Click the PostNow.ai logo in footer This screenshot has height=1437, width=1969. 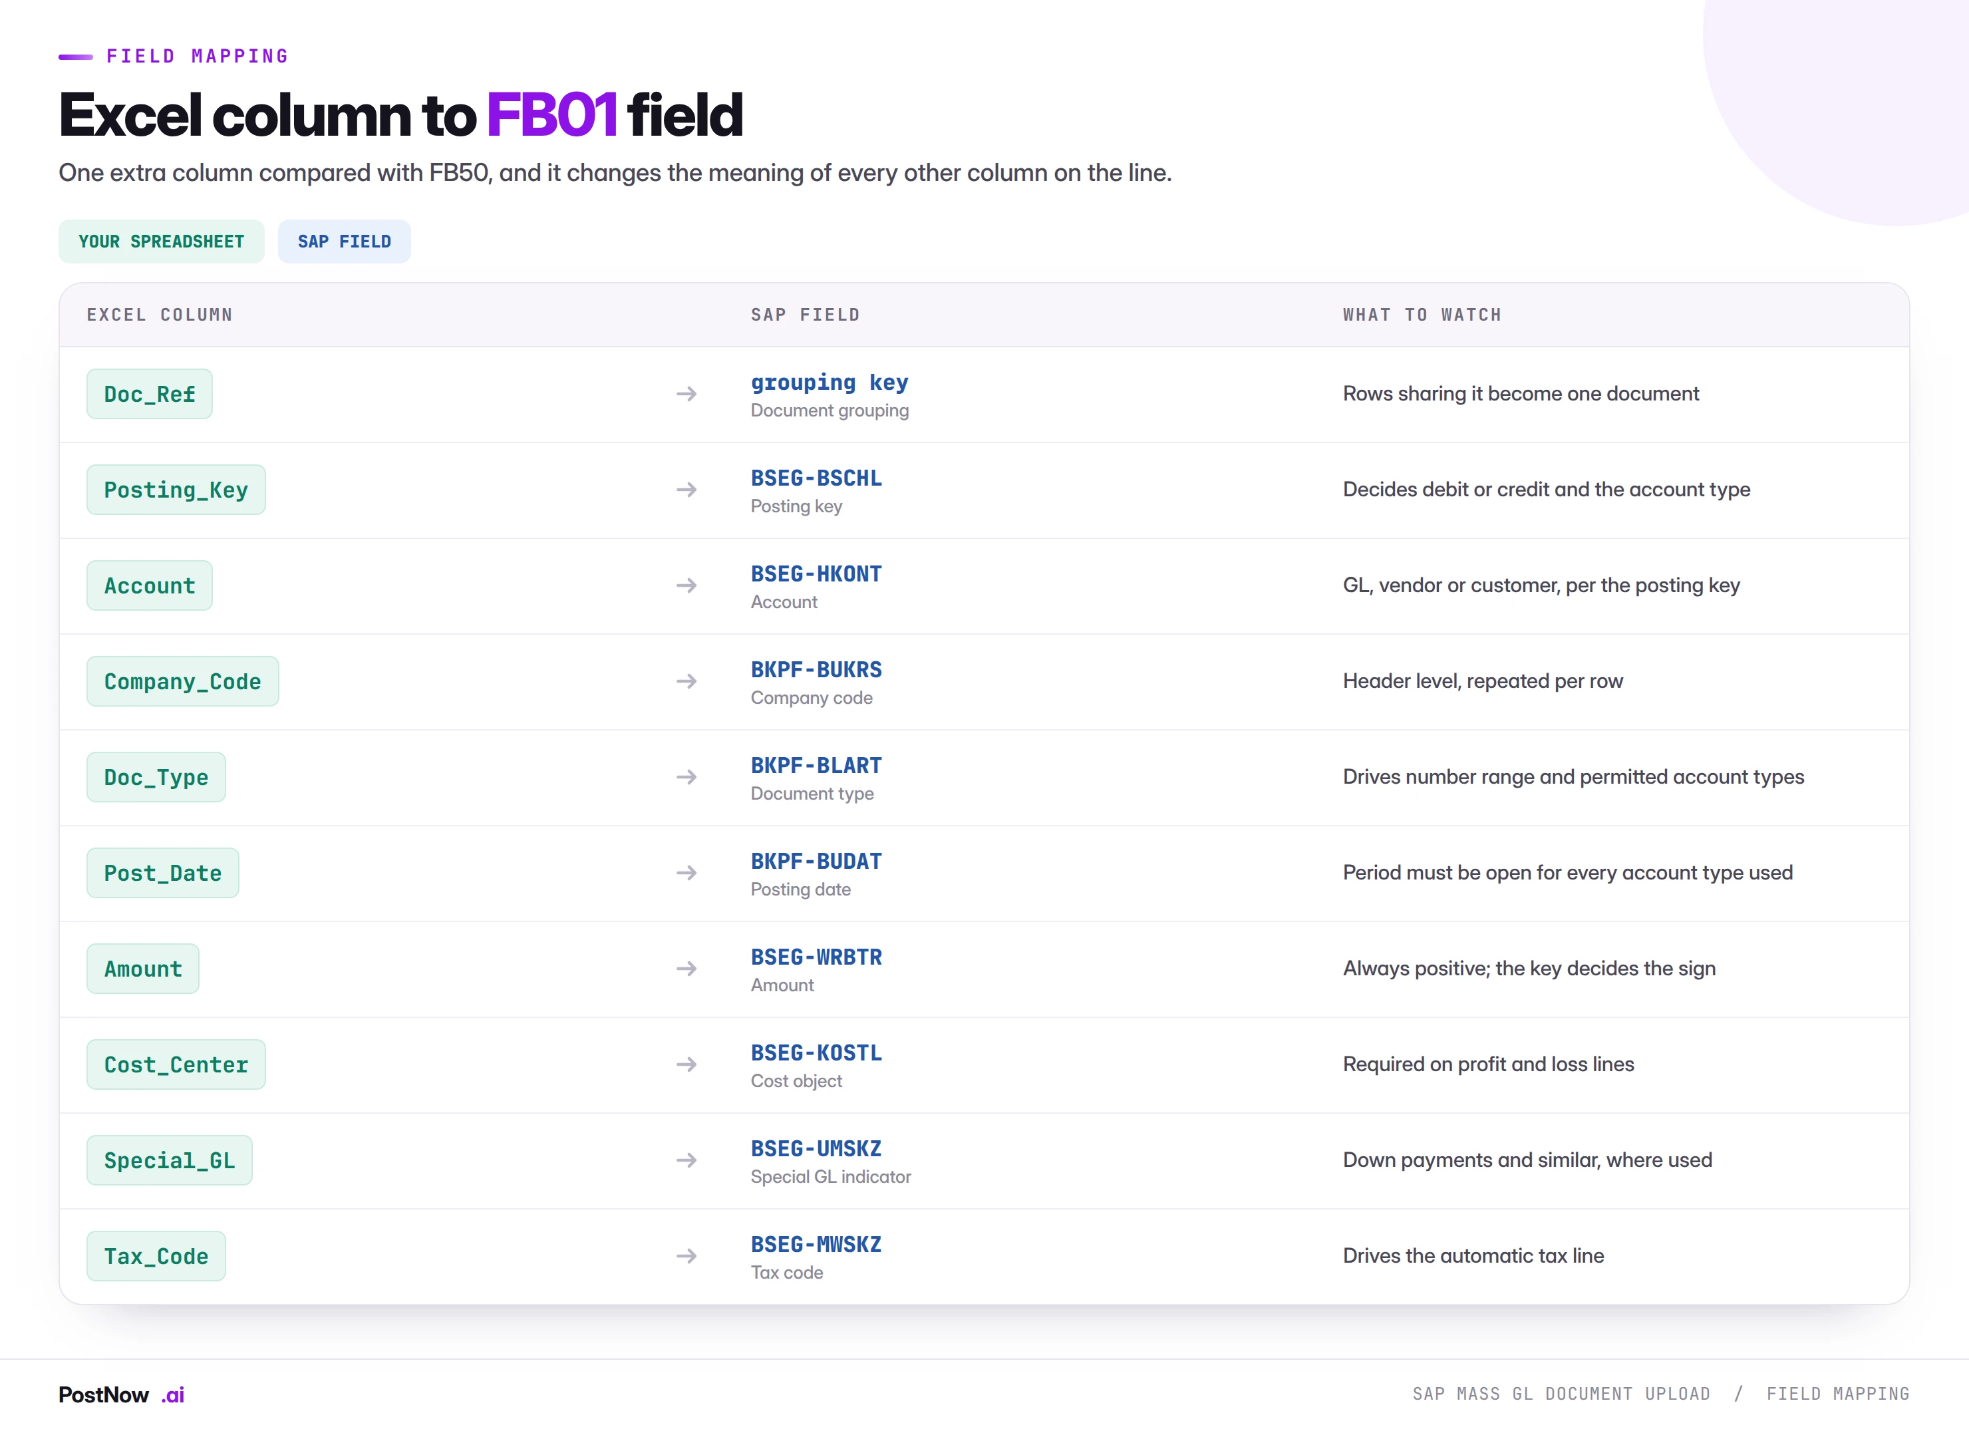pyautogui.click(x=121, y=1394)
